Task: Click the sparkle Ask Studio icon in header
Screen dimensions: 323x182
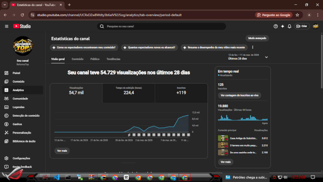Action: (x=283, y=26)
